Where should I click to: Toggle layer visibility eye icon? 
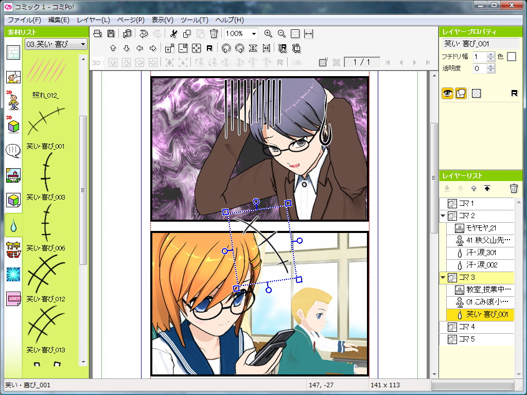[447, 93]
